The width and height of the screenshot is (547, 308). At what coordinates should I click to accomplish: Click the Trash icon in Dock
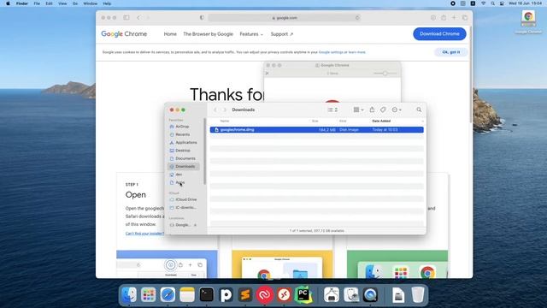tap(418, 295)
